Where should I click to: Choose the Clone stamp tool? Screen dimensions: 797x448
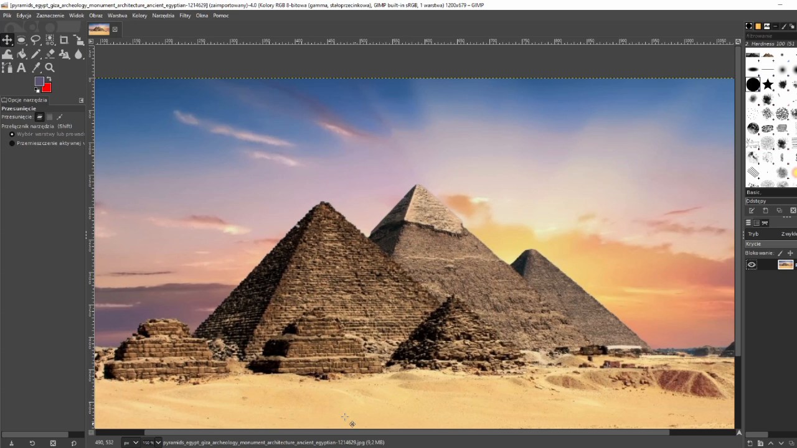(64, 54)
